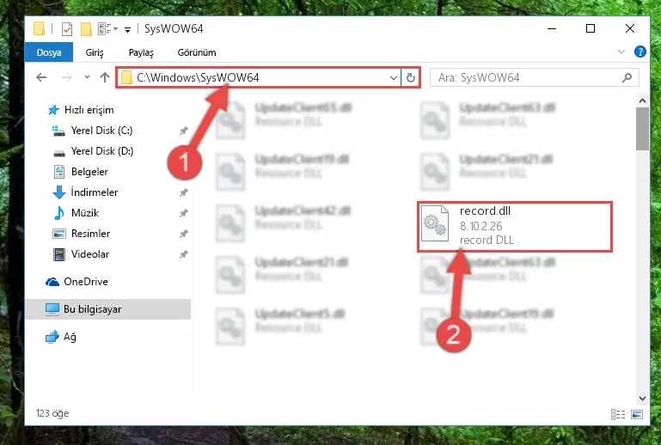This screenshot has width=661, height=445.
Task: Open Yerel Disk (C:) in sidebar
Action: click(x=101, y=131)
